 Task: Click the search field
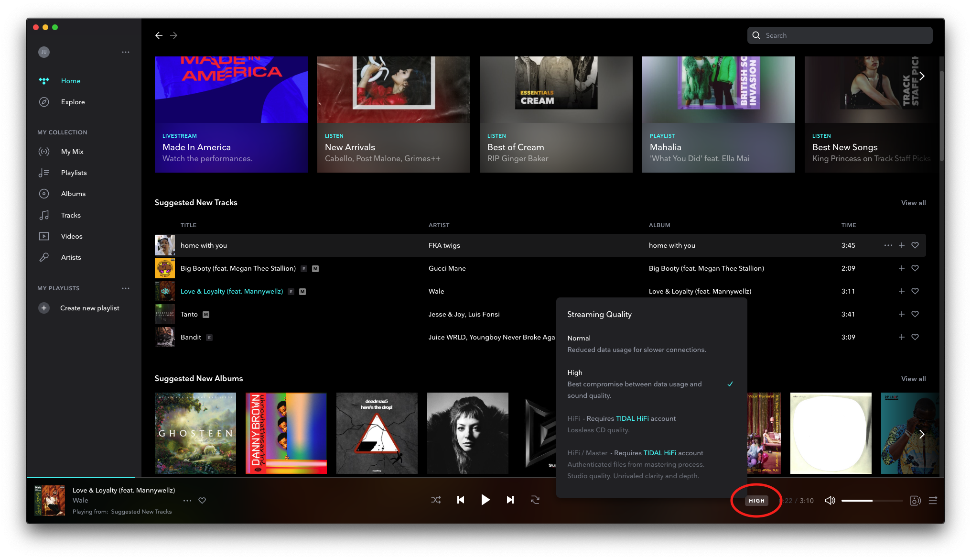tap(840, 35)
